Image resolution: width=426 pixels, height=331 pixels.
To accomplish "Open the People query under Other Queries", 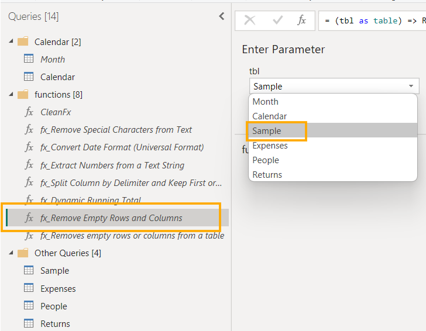I will coord(53,306).
